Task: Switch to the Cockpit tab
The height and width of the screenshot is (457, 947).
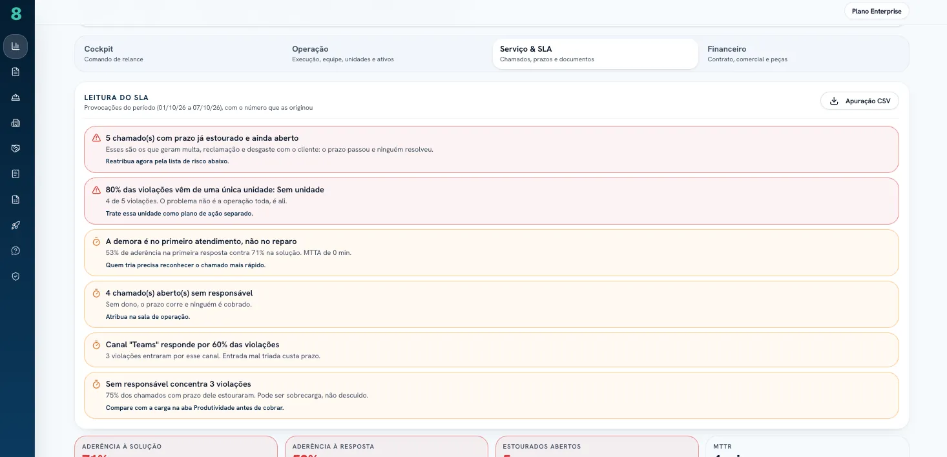Action: point(180,54)
